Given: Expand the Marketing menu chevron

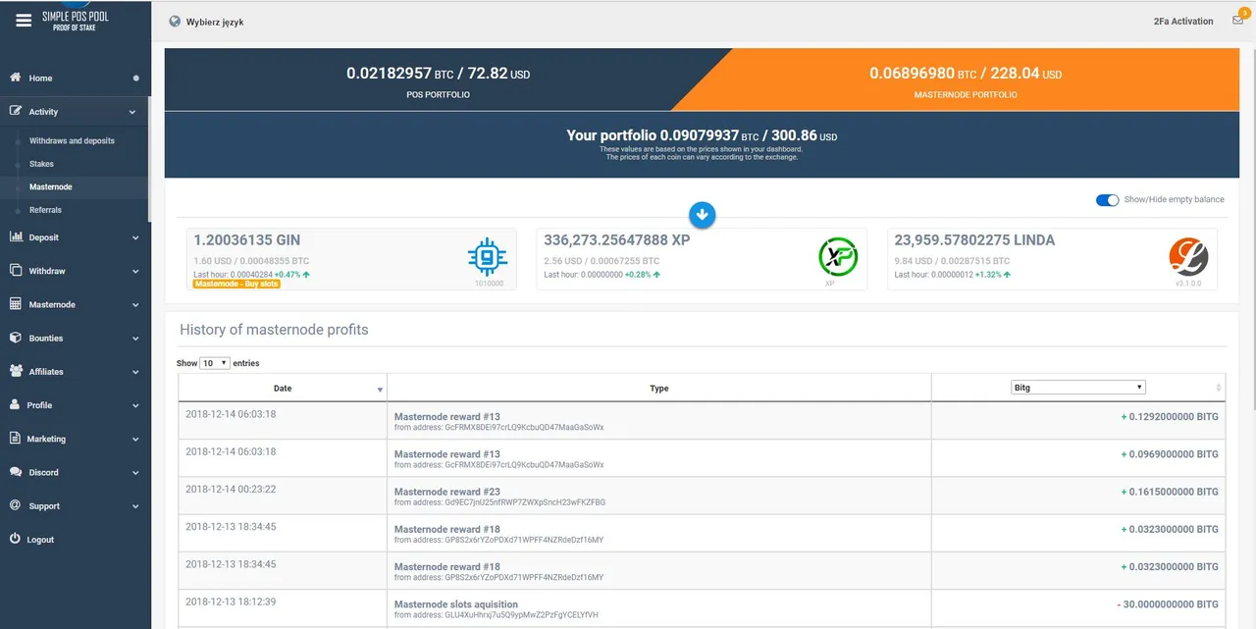Looking at the screenshot, I should pos(134,440).
